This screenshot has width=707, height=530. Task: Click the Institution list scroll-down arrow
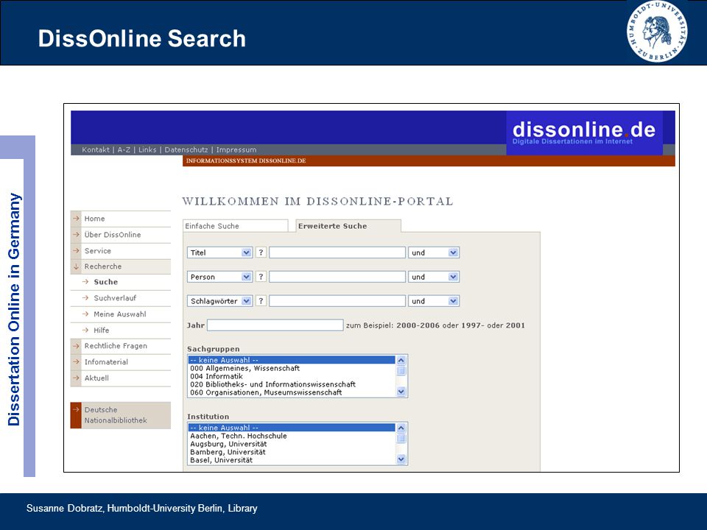(401, 459)
